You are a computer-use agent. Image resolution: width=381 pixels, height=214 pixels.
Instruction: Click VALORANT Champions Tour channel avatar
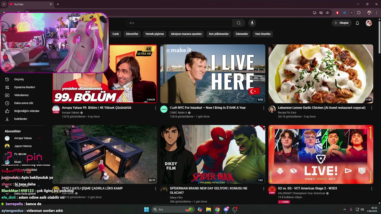pos(272,190)
